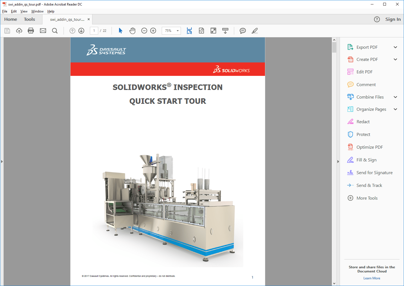This screenshot has width=404, height=286.
Task: Click the Print file icon
Action: click(x=31, y=31)
